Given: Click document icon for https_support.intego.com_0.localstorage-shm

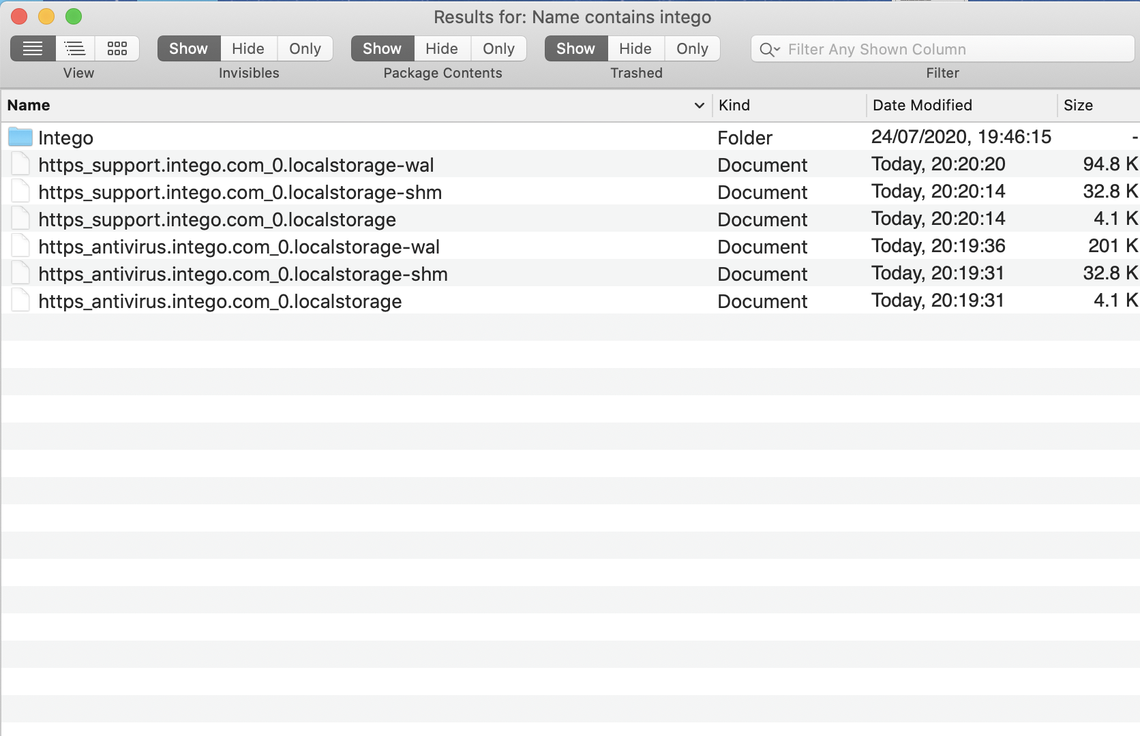Looking at the screenshot, I should tap(20, 191).
